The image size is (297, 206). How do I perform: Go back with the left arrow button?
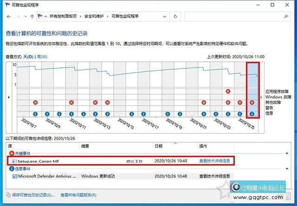click(x=9, y=17)
